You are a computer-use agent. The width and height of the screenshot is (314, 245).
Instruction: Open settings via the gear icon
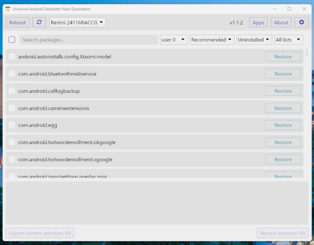(302, 23)
